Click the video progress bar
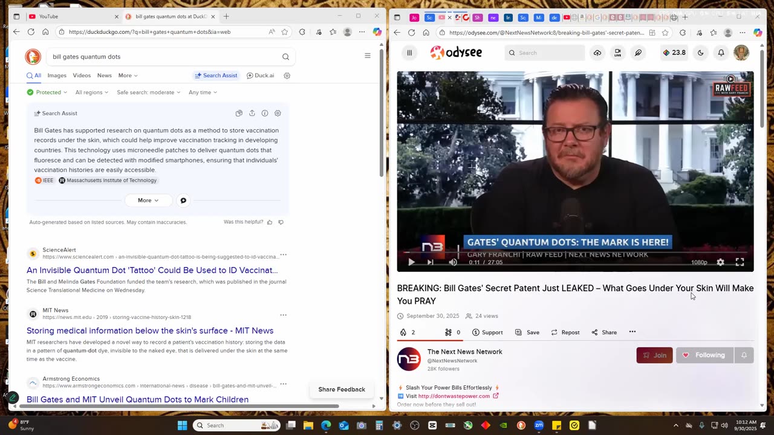 point(575,253)
